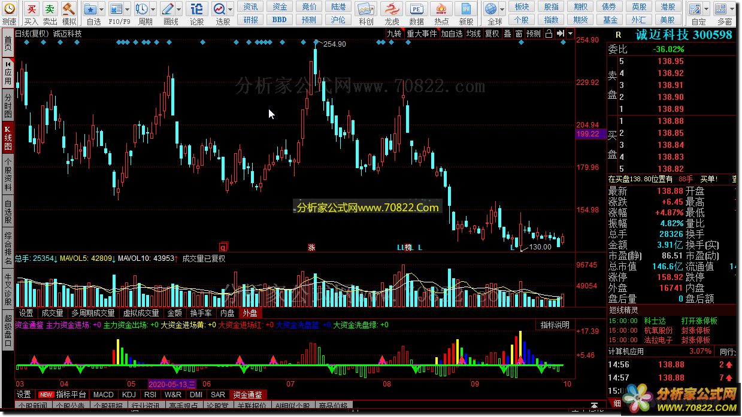Switch to RSI indicator tab

point(150,395)
